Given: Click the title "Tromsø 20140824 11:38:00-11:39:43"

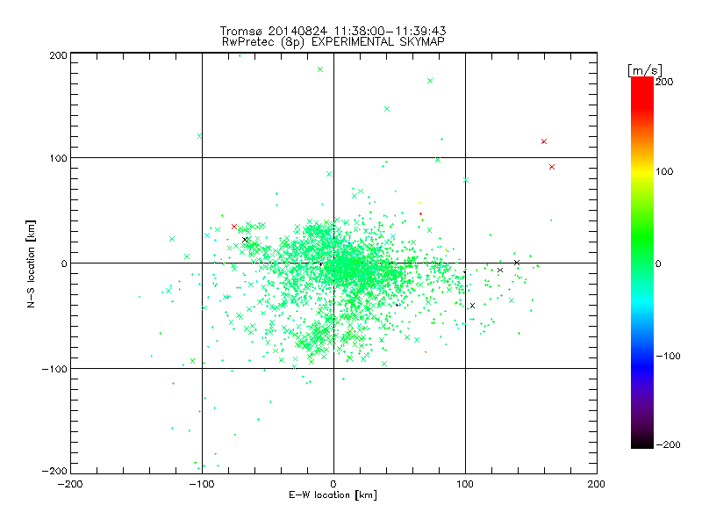Looking at the screenshot, I should point(333,31).
